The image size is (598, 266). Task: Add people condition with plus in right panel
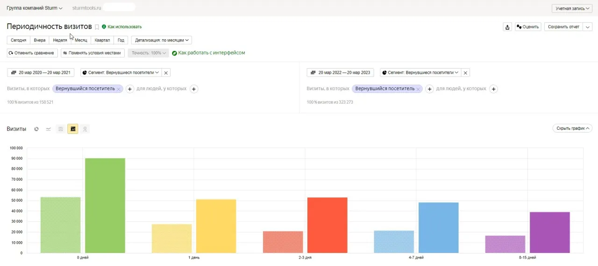coord(494,89)
